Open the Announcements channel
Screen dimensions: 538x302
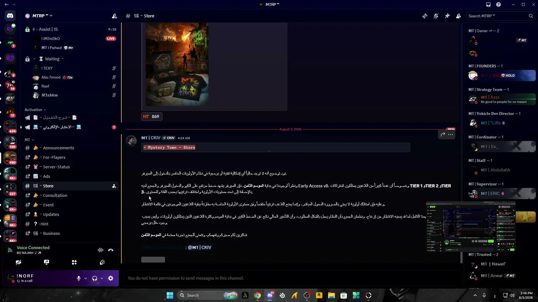[70, 148]
